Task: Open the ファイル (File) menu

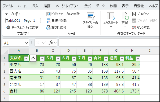Action: tap(8, 6)
